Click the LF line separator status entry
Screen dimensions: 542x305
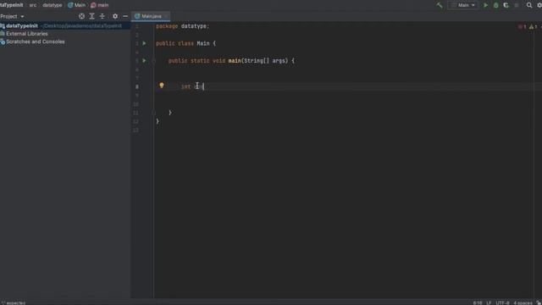click(489, 303)
